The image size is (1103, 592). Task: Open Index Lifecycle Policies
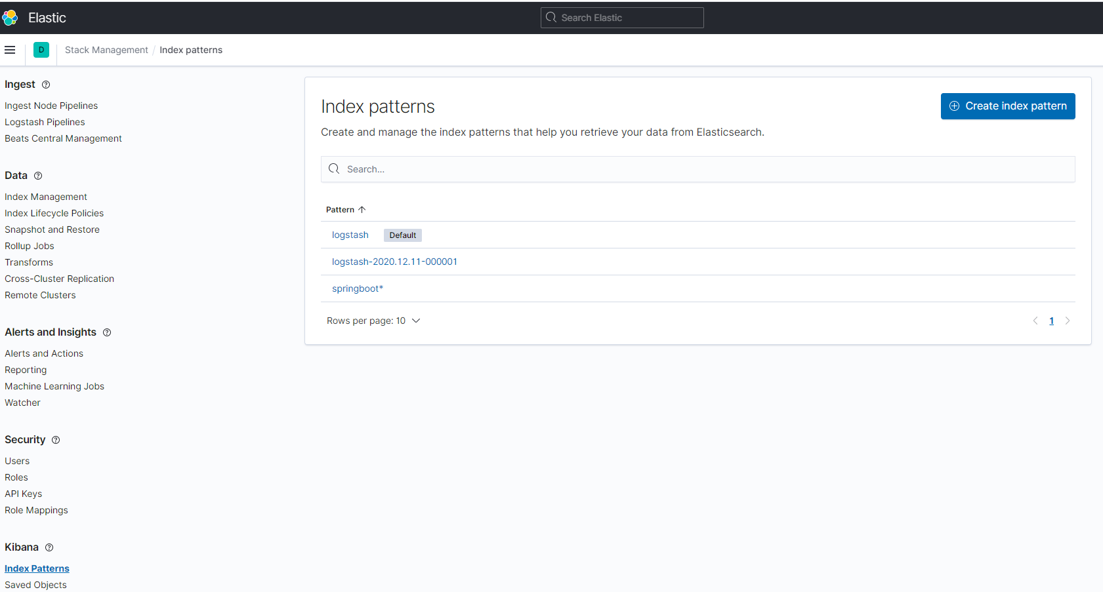pos(54,213)
